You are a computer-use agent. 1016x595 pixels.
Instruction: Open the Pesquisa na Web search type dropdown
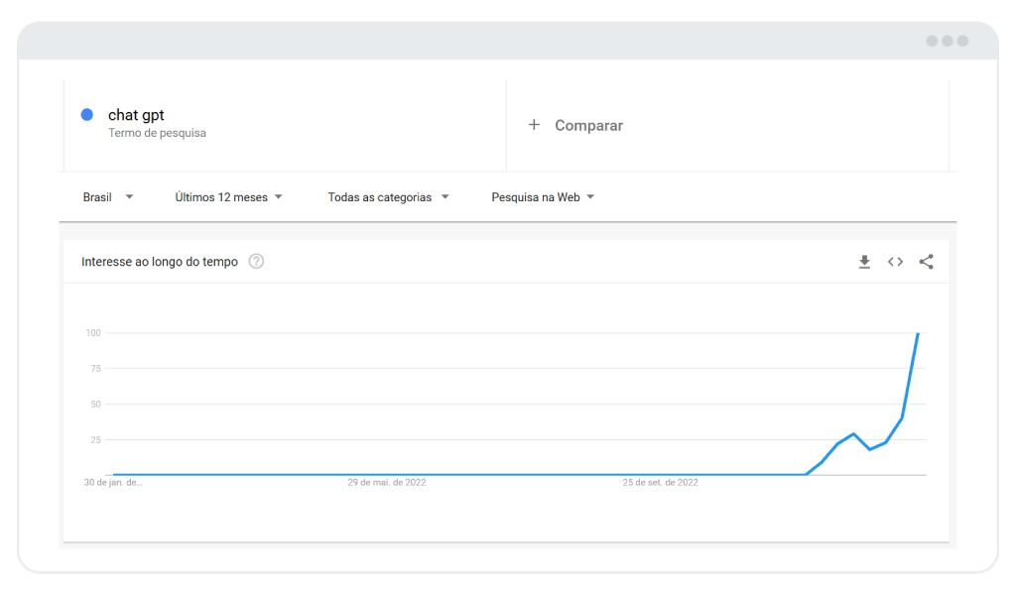click(543, 196)
